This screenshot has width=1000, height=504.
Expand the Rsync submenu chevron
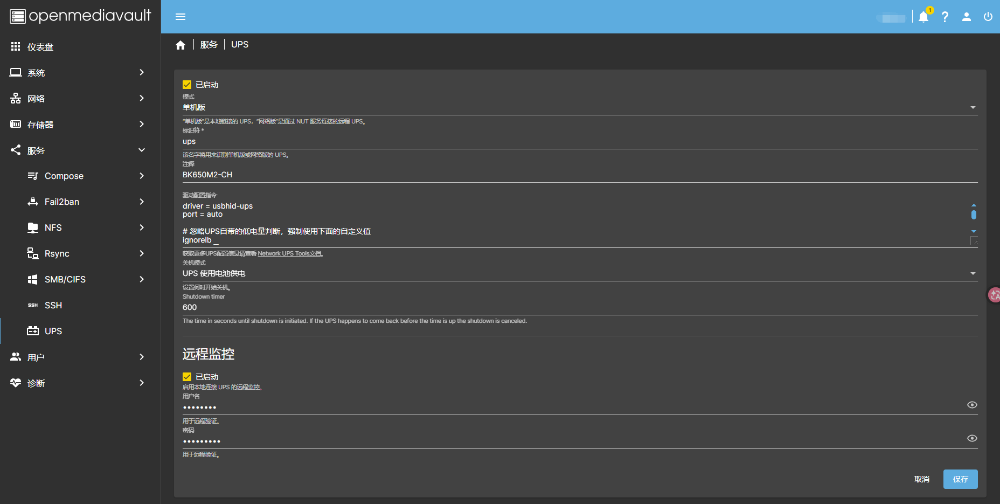click(x=142, y=253)
